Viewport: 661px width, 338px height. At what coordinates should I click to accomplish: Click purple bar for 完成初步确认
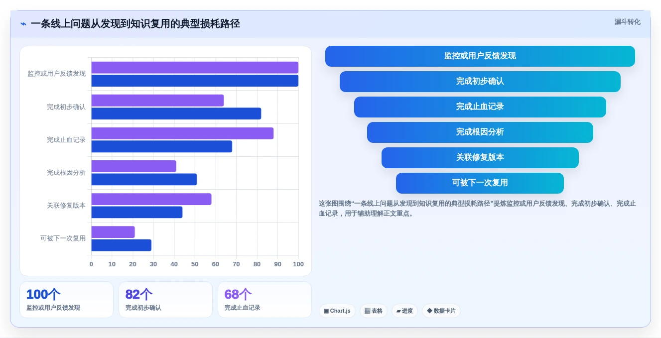[157, 101]
